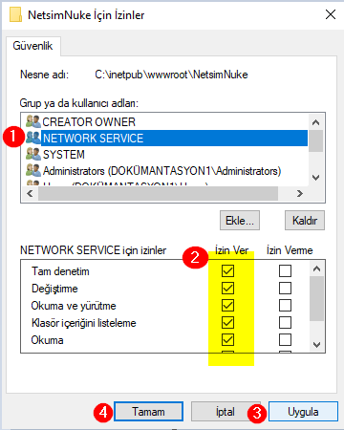Click the Uygula button
Viewport: 344px width, 430px height.
(303, 412)
